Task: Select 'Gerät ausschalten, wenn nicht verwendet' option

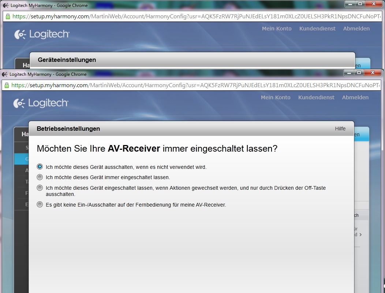Action: tap(40, 167)
